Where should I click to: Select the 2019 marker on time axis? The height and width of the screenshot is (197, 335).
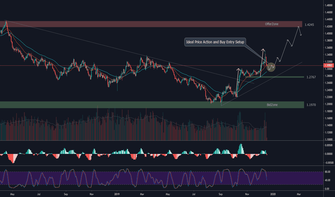coord(118,194)
